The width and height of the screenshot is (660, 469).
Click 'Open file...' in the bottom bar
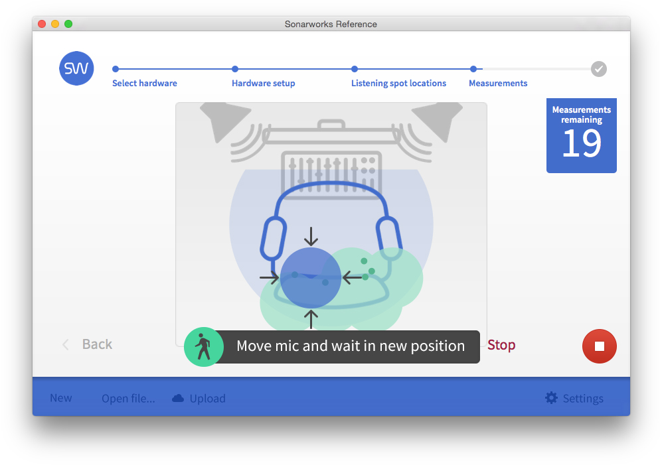128,398
